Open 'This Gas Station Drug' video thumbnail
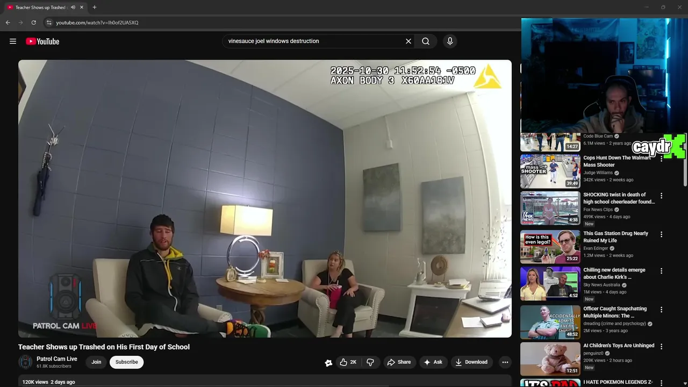Image resolution: width=688 pixels, height=387 pixels. coord(550,247)
